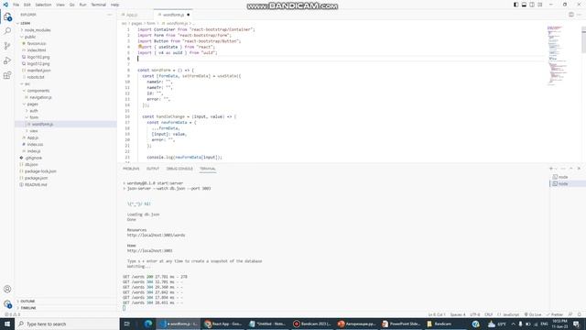The image size is (586, 330).
Task: Open the Terminal menu
Action: [98, 5]
